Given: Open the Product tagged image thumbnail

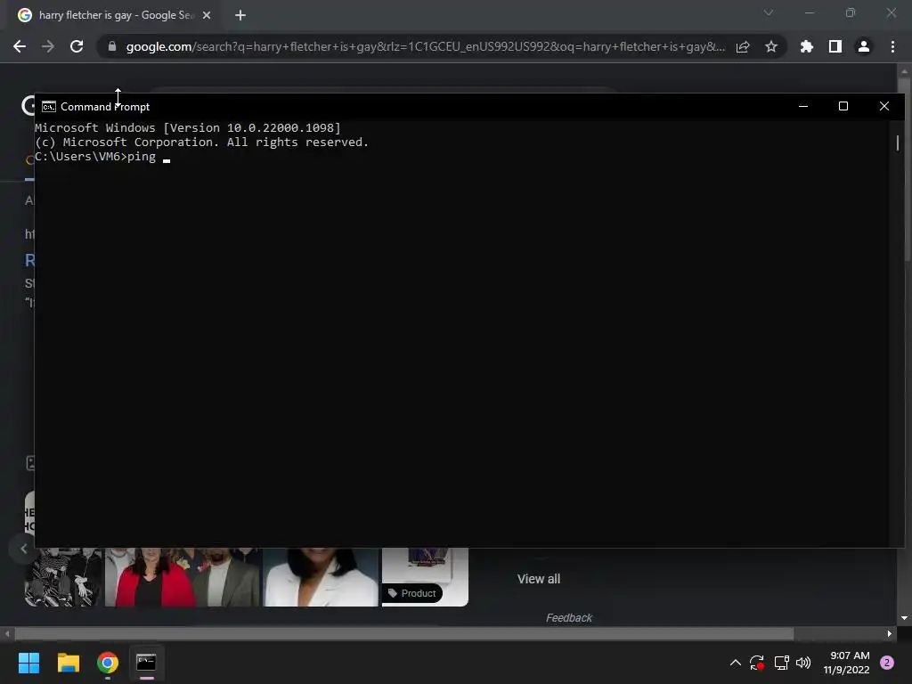Looking at the screenshot, I should pos(425,577).
